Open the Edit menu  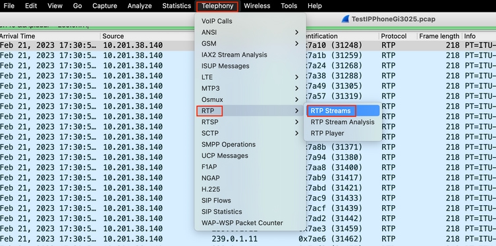[x=31, y=6]
